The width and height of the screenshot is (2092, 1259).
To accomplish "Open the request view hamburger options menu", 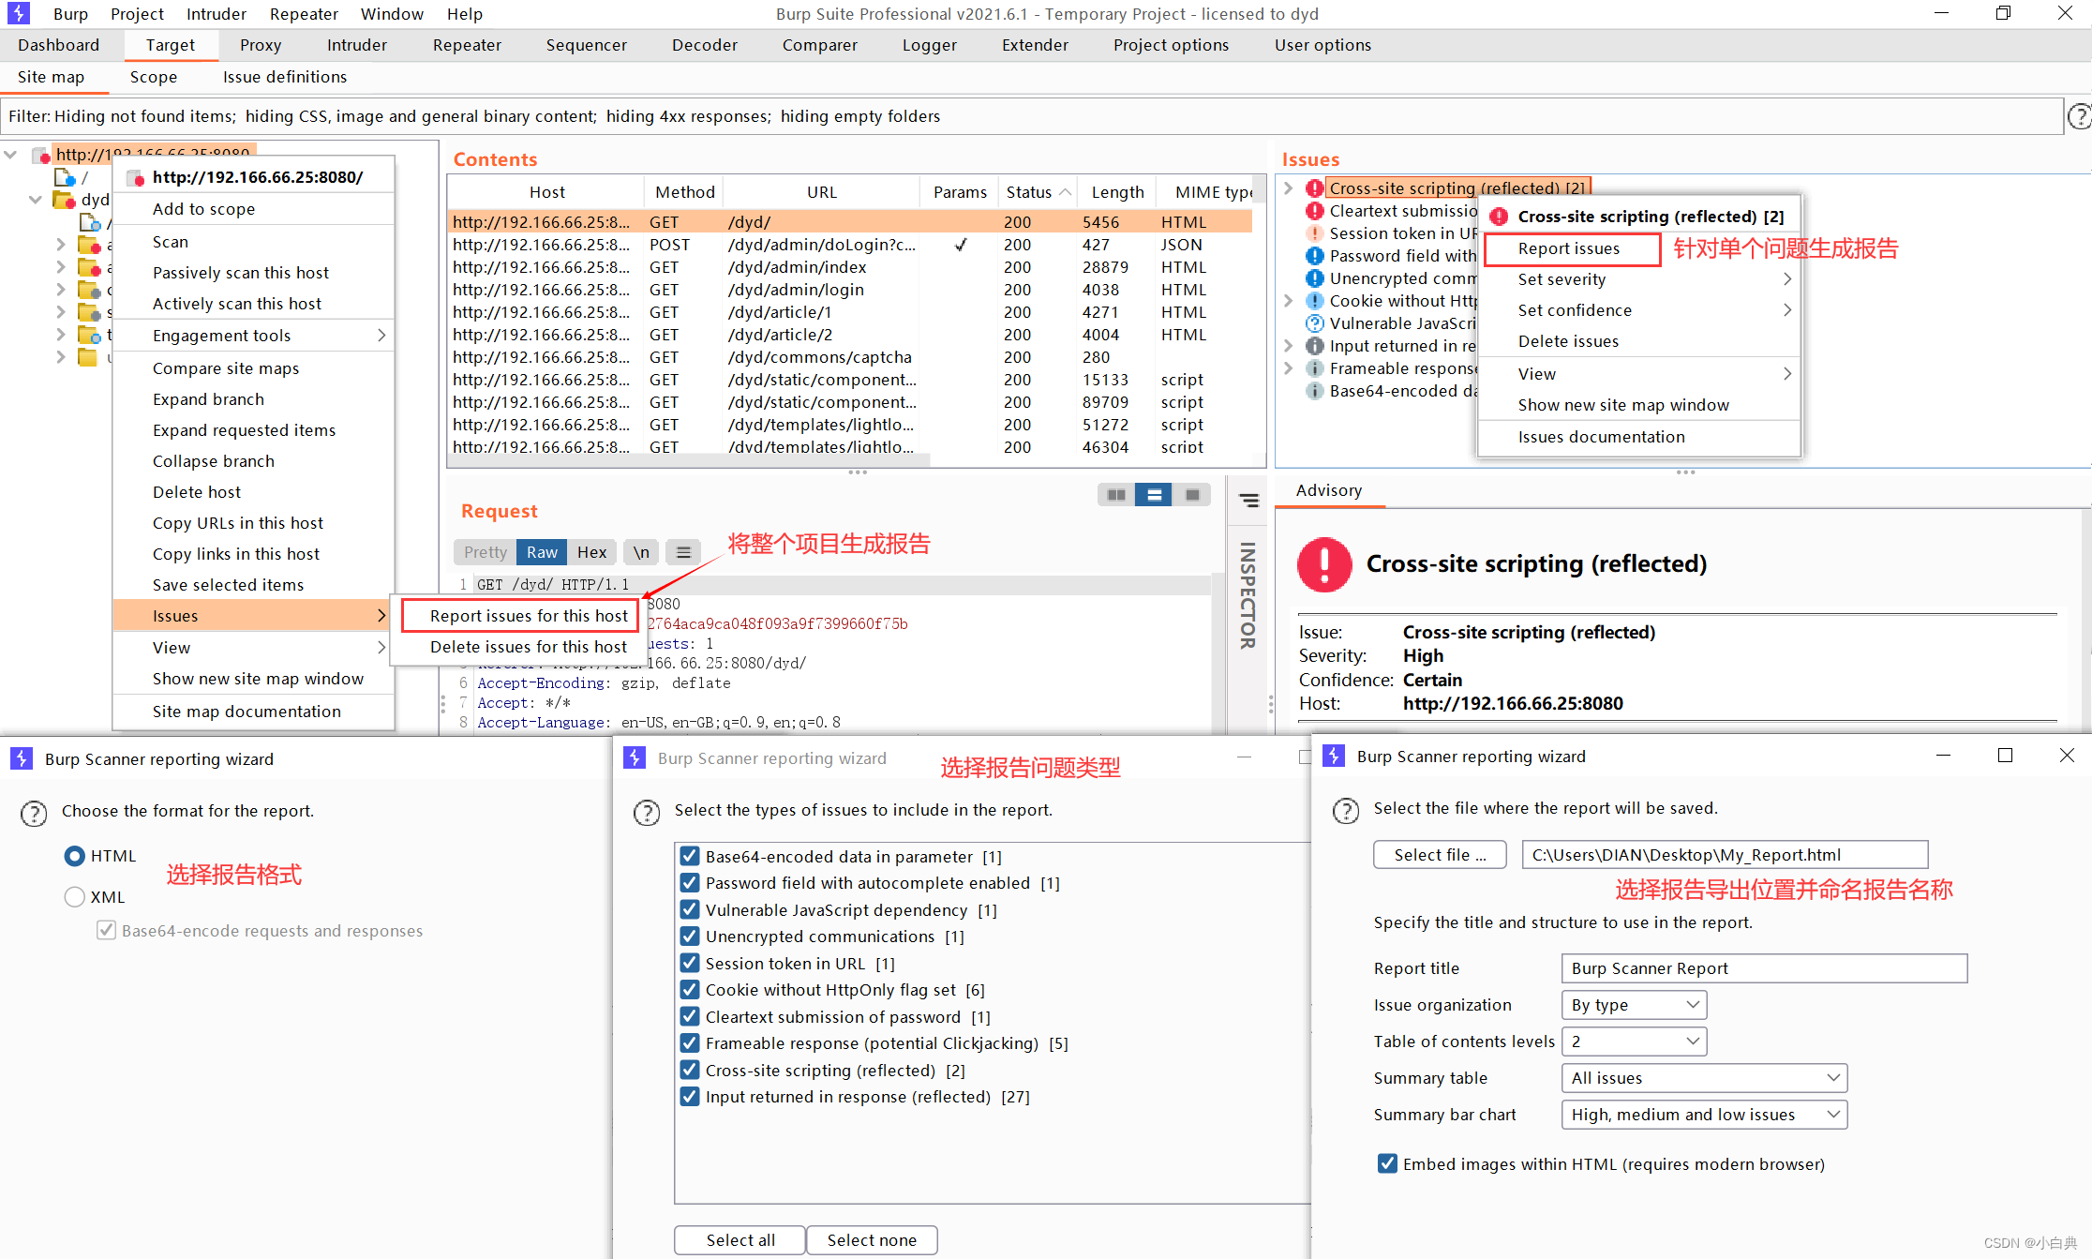I will [682, 552].
